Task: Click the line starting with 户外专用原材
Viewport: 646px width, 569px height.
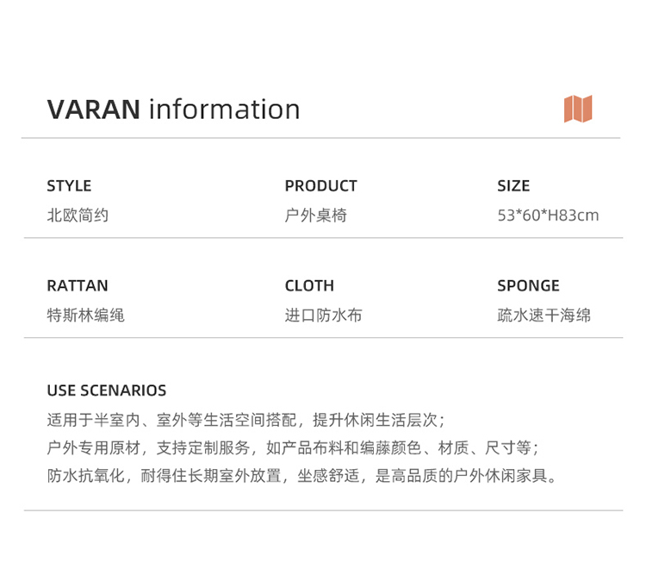Action: tap(293, 447)
